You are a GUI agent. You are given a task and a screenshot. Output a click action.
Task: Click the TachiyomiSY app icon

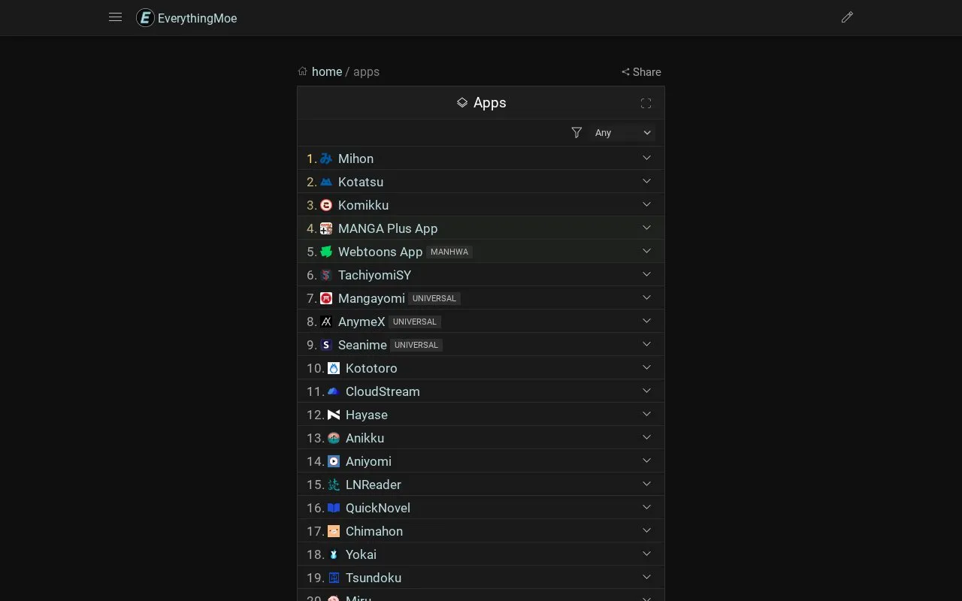point(326,275)
